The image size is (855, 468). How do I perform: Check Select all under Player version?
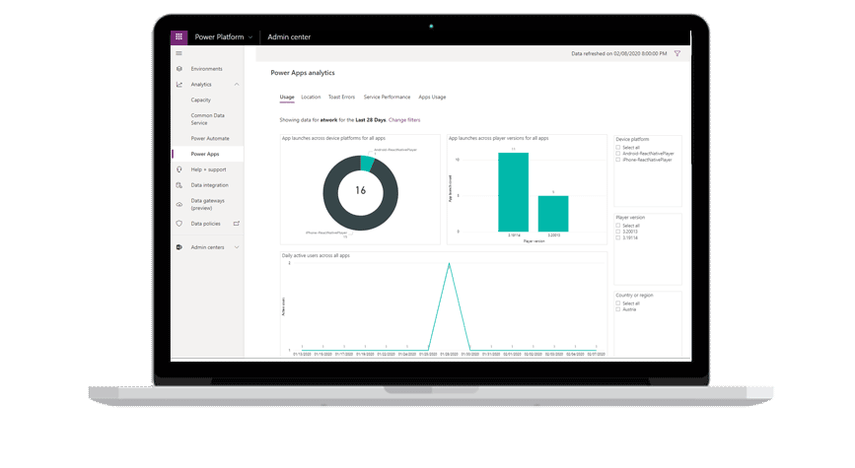617,226
